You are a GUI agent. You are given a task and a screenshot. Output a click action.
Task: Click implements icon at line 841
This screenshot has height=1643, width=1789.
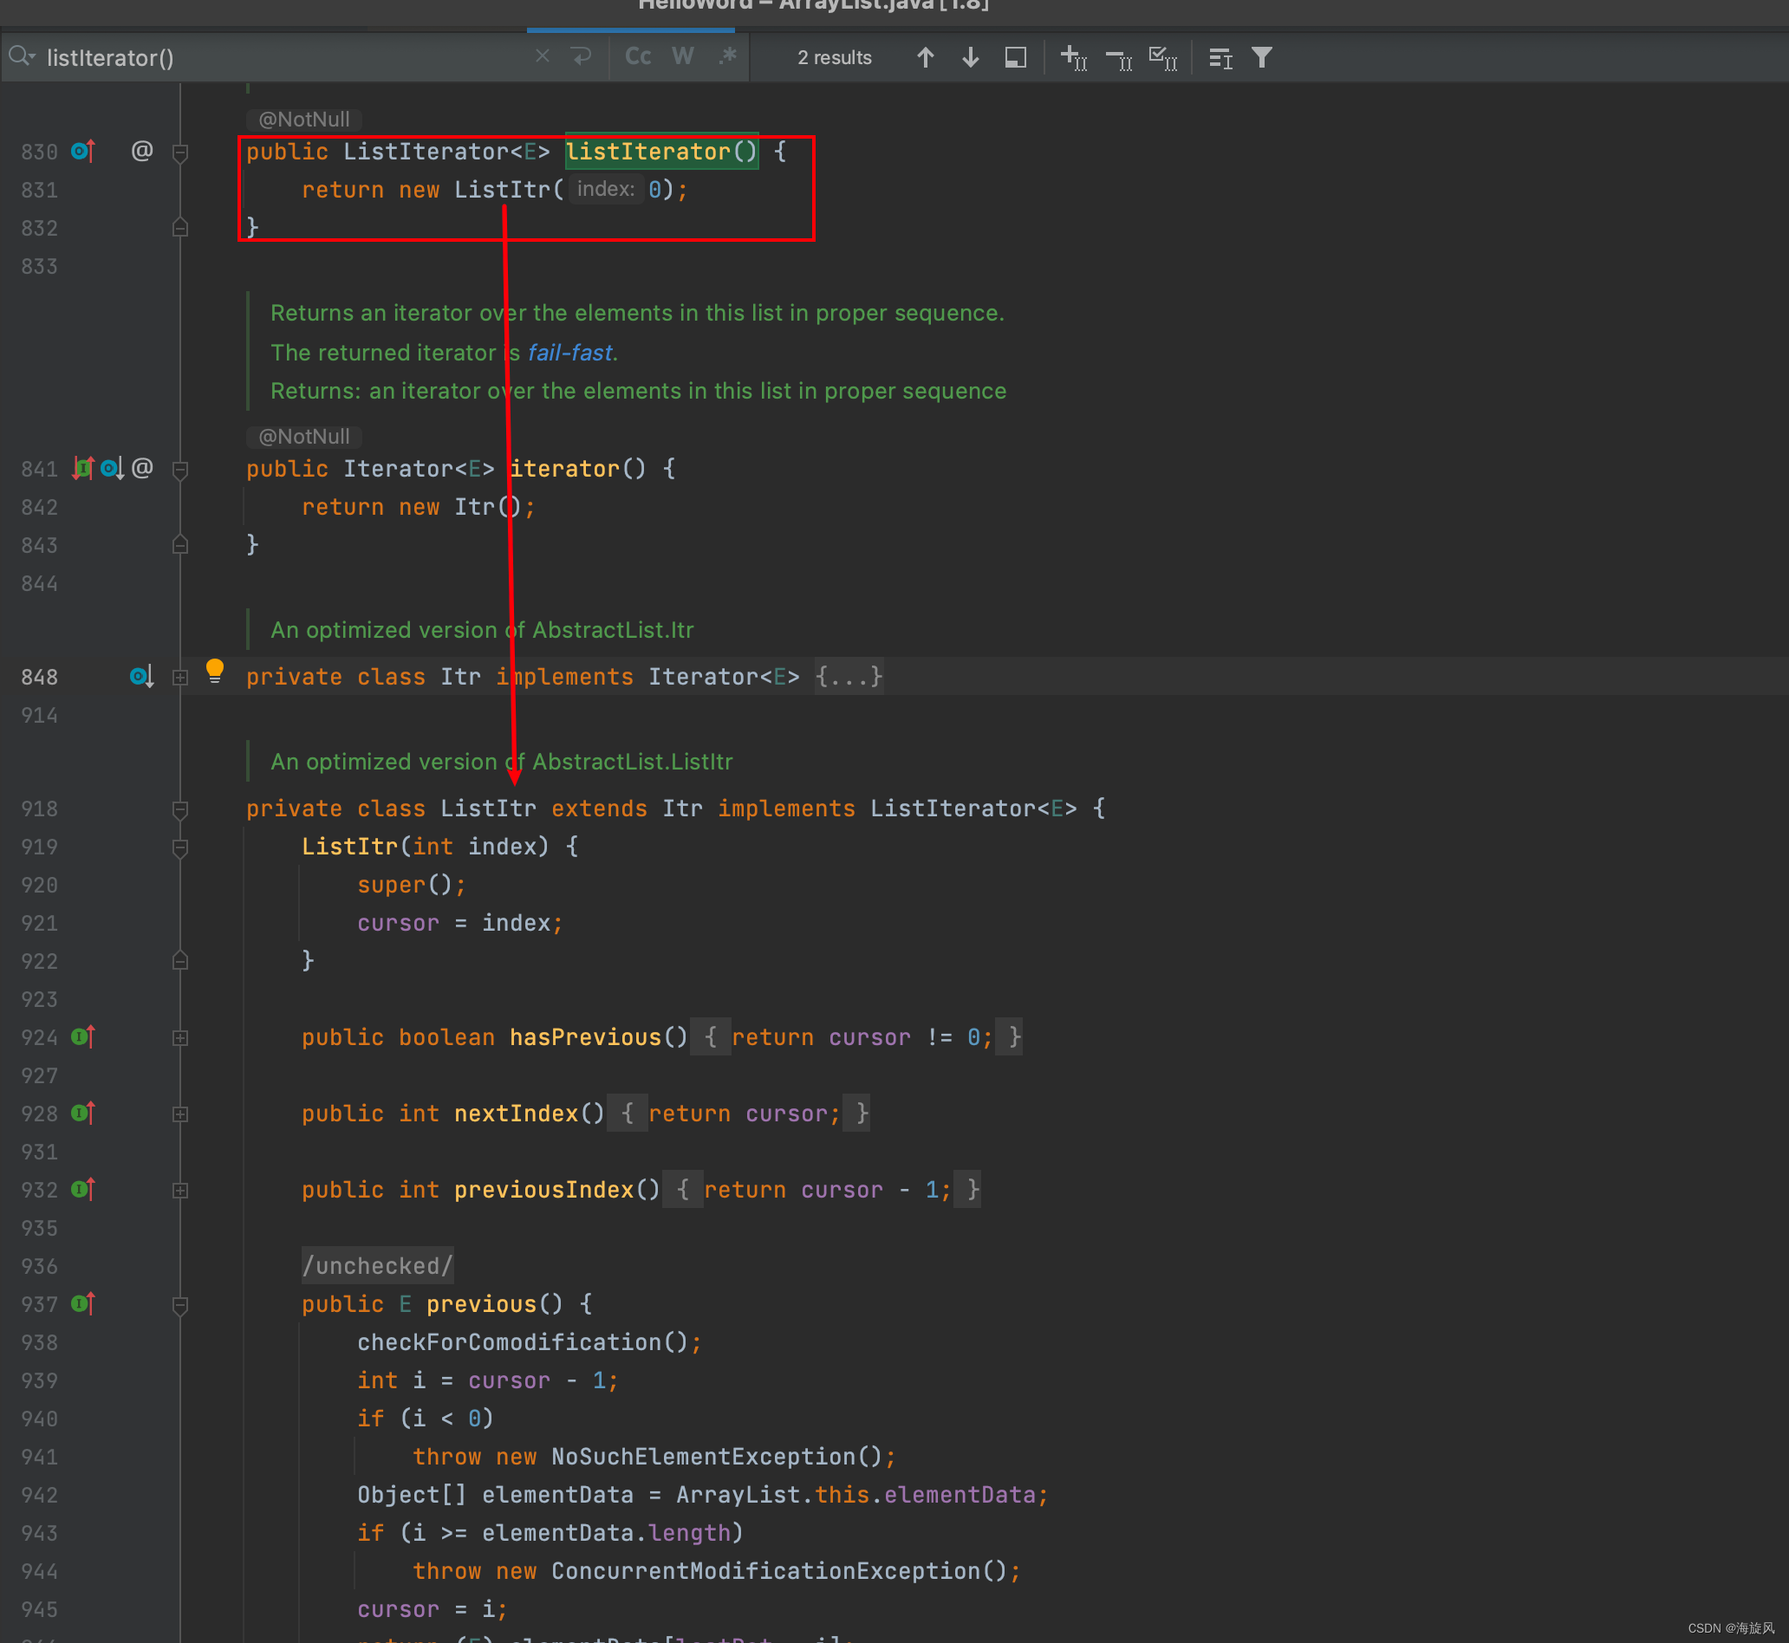82,468
